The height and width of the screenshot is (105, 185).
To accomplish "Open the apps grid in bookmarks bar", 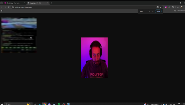I will 2,11.
